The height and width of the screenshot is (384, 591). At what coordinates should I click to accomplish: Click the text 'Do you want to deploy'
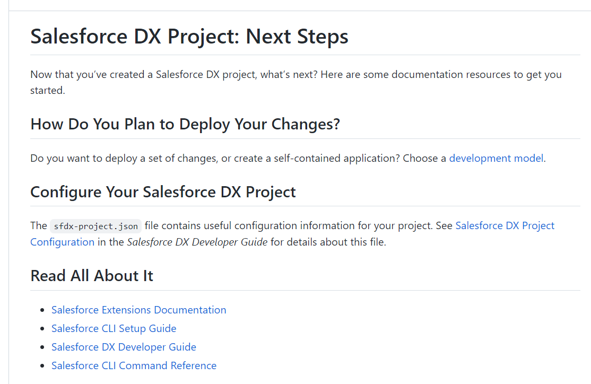pos(80,158)
